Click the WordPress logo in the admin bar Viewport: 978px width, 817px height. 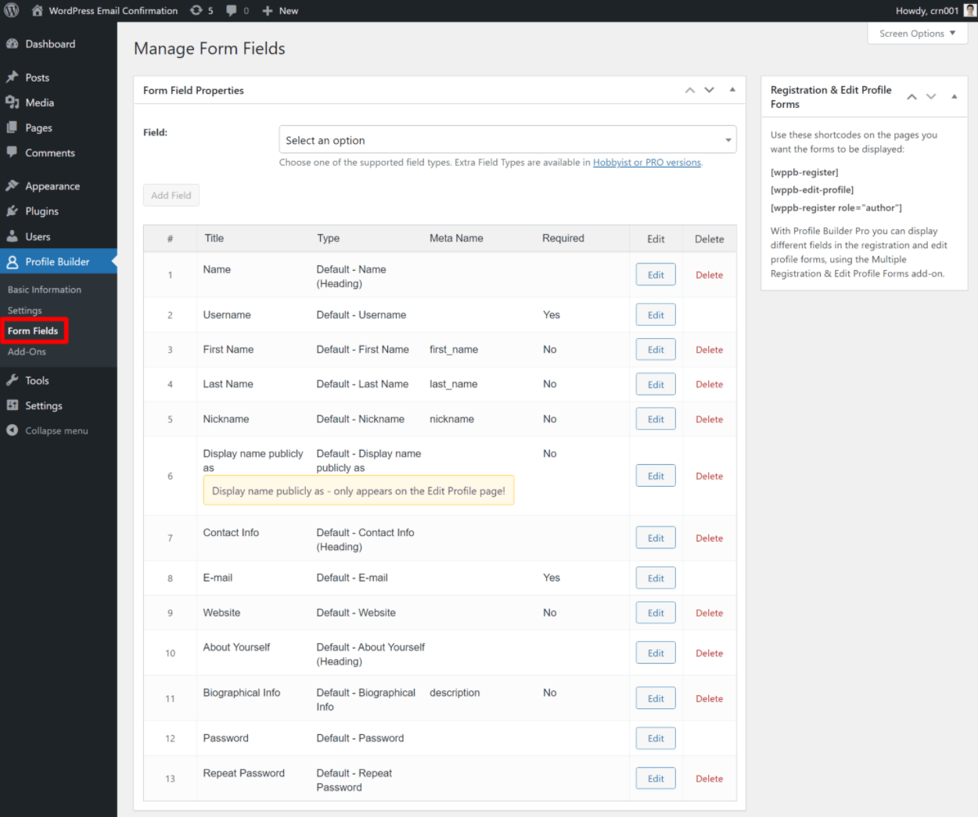[11, 10]
